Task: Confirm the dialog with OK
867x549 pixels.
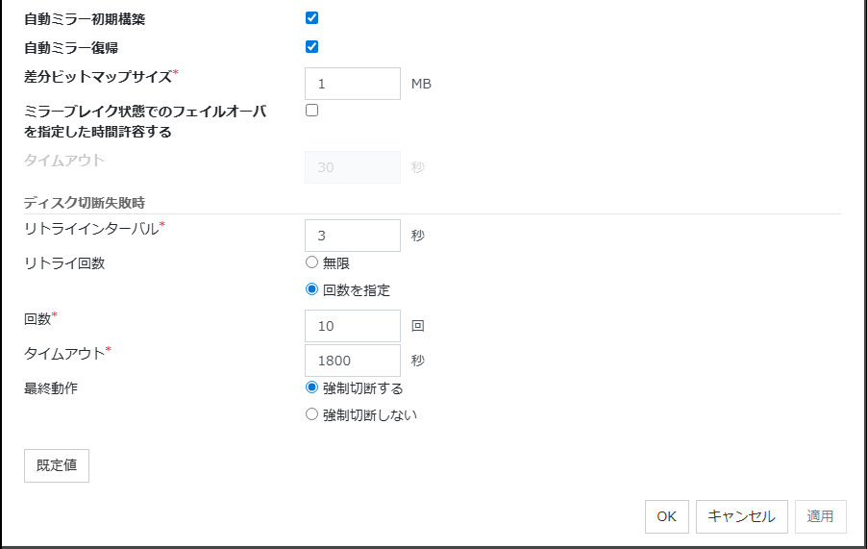Action: 667,516
